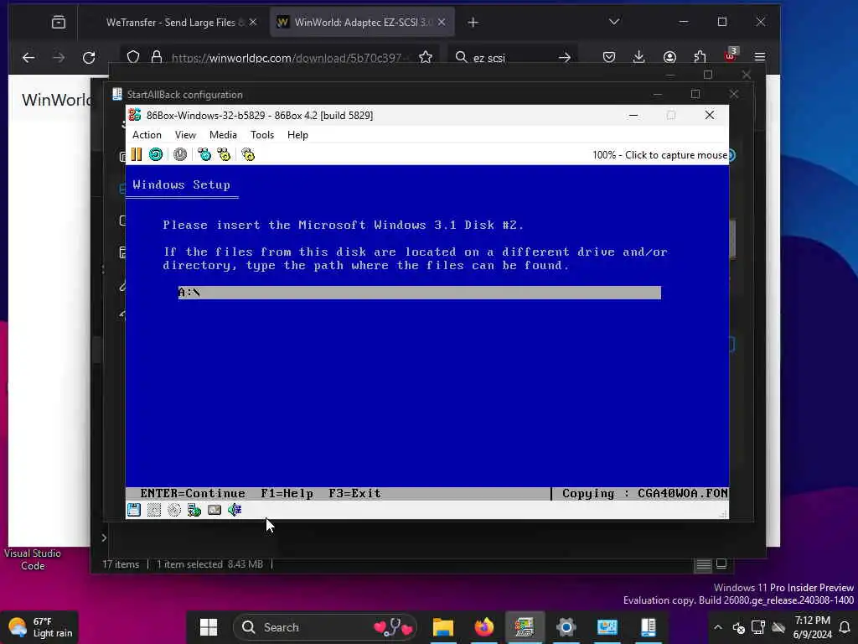This screenshot has height=644, width=858.
Task: Click the taskbar Search box
Action: click(x=325, y=627)
